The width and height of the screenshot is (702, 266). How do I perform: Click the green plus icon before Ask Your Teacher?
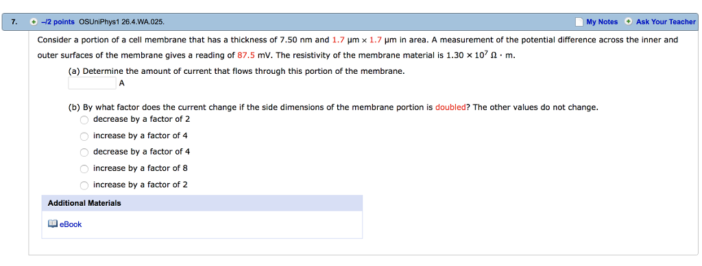point(629,21)
